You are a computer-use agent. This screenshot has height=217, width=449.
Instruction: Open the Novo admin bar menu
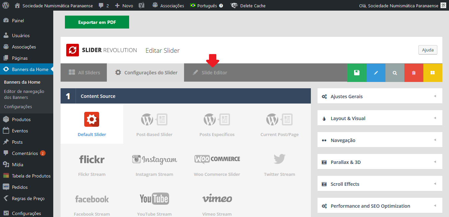(124, 6)
